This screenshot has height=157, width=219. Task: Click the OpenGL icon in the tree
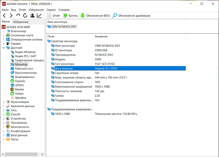tap(12, 81)
